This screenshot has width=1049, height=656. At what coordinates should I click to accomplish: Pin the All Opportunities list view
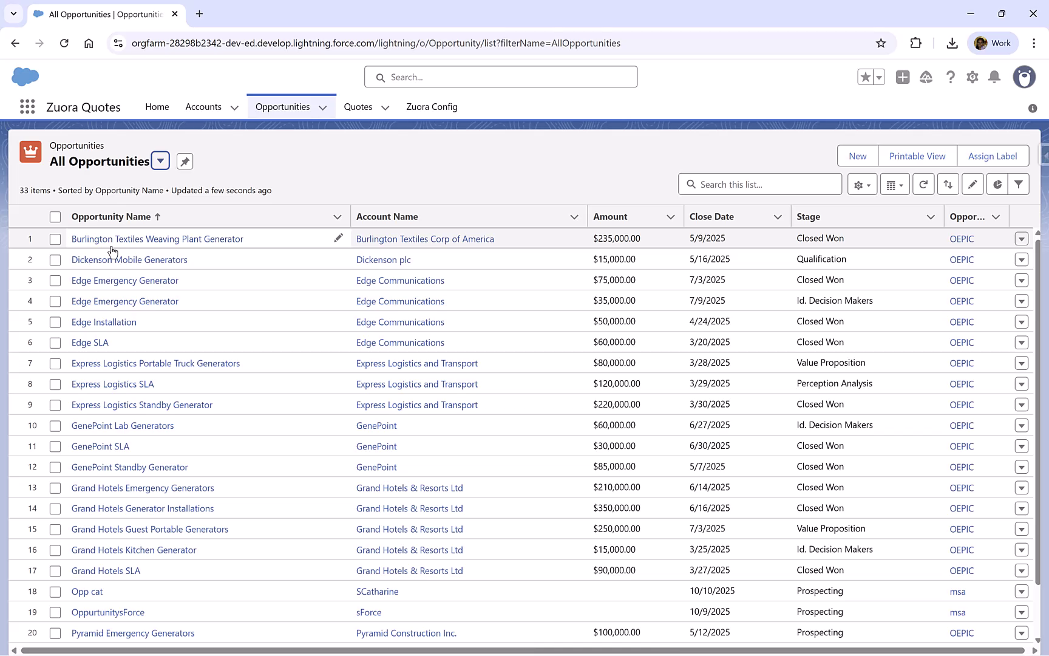pos(184,161)
